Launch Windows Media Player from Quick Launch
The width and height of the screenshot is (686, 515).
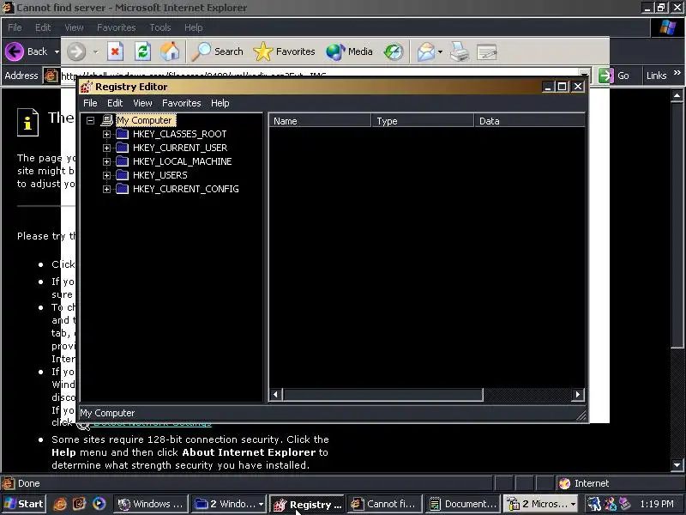tap(99, 504)
